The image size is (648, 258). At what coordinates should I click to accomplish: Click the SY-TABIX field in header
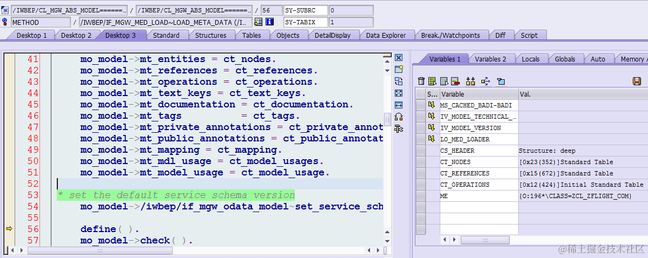point(306,22)
